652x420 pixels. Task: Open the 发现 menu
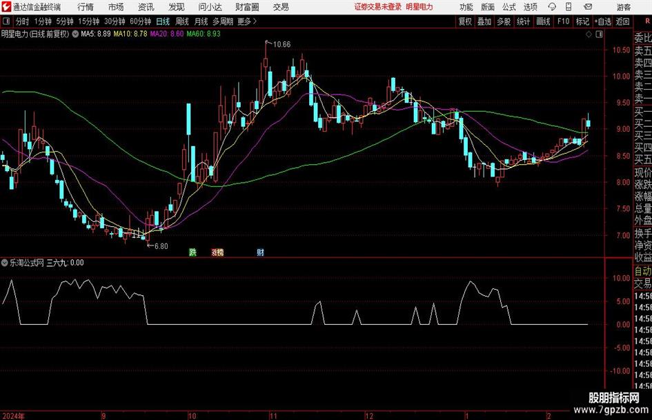(x=177, y=7)
